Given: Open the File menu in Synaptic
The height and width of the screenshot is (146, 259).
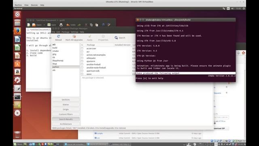Looking at the screenshot, I should 53,32.
